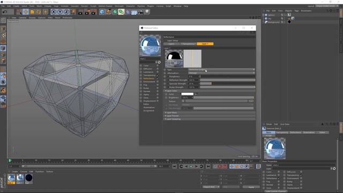
Task: Click the Render View clapperboard icon
Action: (81, 12)
